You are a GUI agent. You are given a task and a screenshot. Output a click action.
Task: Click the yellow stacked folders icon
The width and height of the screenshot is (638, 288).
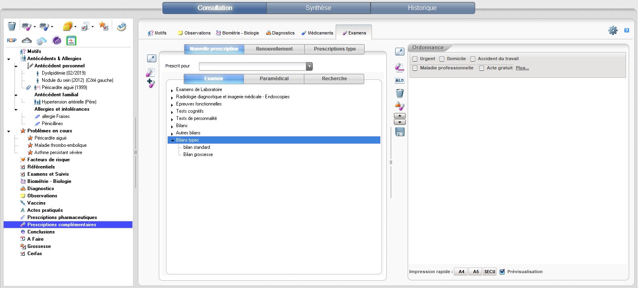(68, 26)
